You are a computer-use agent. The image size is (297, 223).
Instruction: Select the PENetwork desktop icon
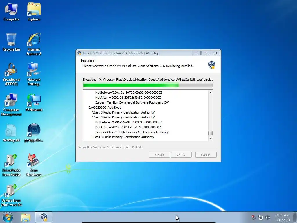34,102
